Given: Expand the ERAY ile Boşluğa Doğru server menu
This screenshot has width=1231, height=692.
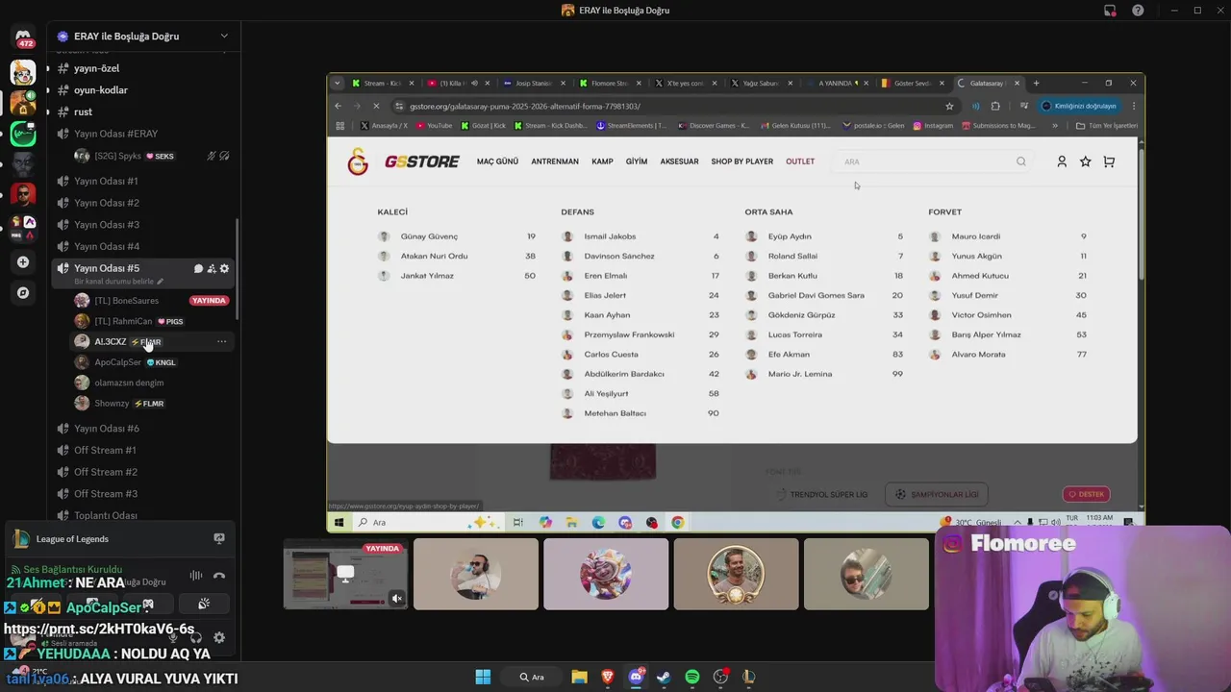Looking at the screenshot, I should point(224,37).
